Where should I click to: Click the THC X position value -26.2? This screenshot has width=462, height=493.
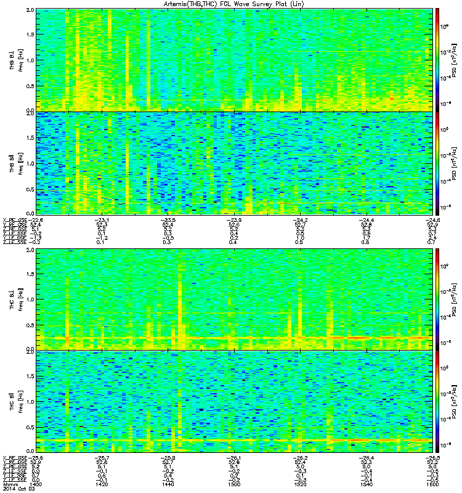click(300, 458)
